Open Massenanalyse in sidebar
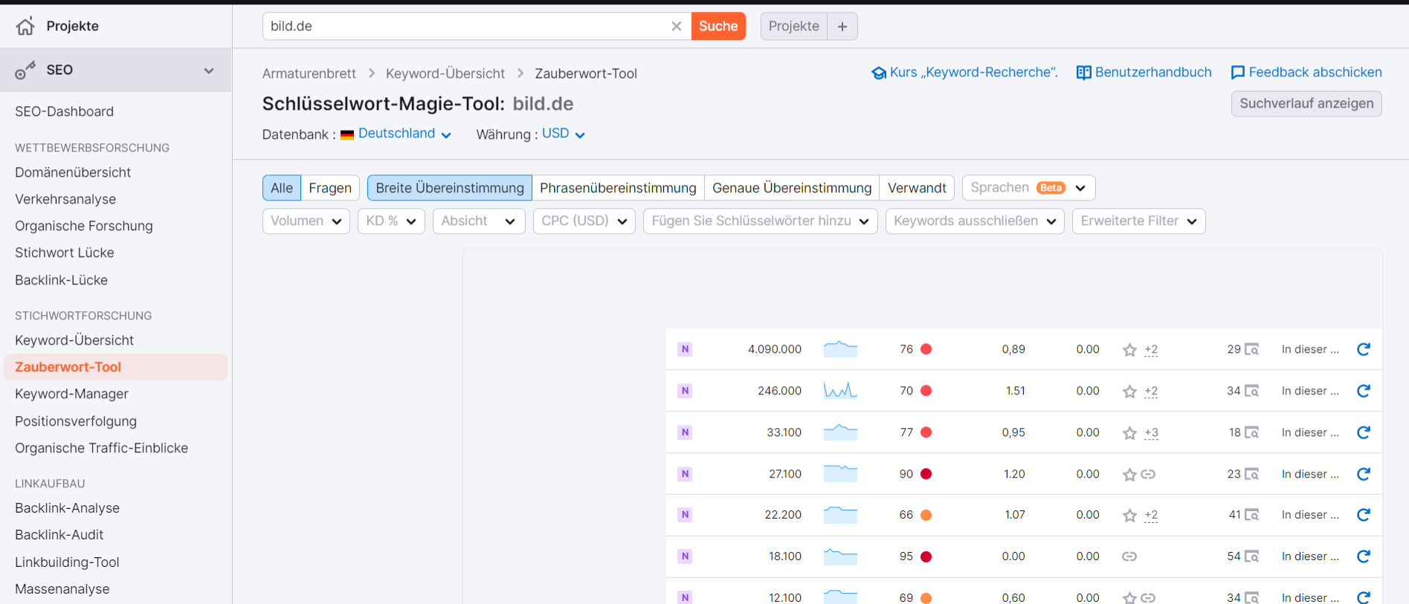The image size is (1409, 604). coord(62,589)
